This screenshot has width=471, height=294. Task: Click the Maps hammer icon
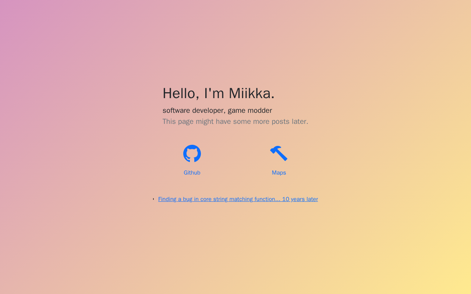tap(279, 154)
